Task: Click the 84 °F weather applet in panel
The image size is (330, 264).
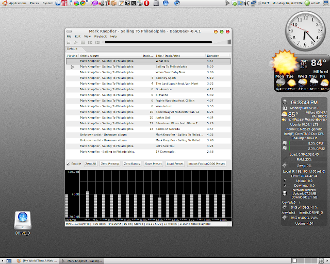Action: (263, 3)
